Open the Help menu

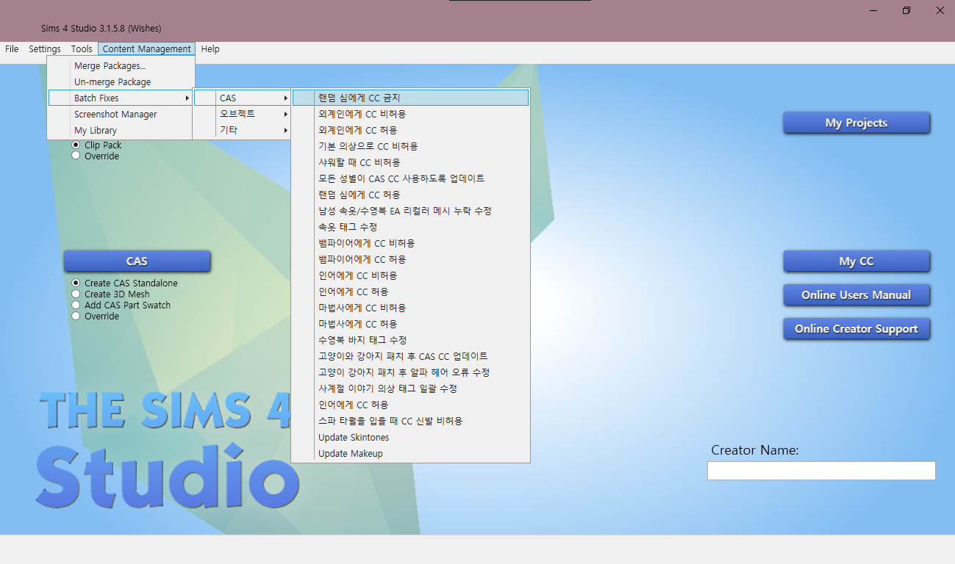pyautogui.click(x=210, y=49)
